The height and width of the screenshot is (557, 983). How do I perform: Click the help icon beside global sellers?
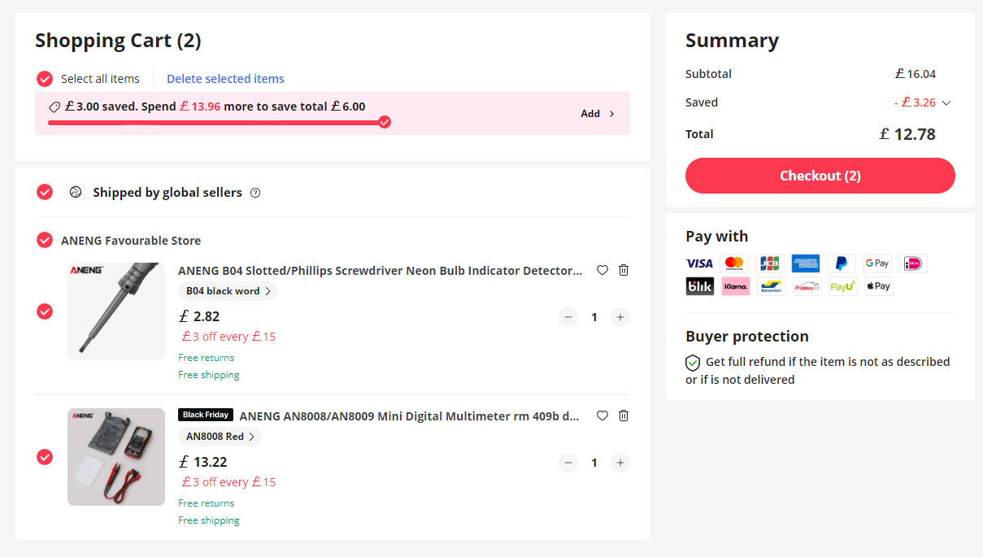coord(255,193)
